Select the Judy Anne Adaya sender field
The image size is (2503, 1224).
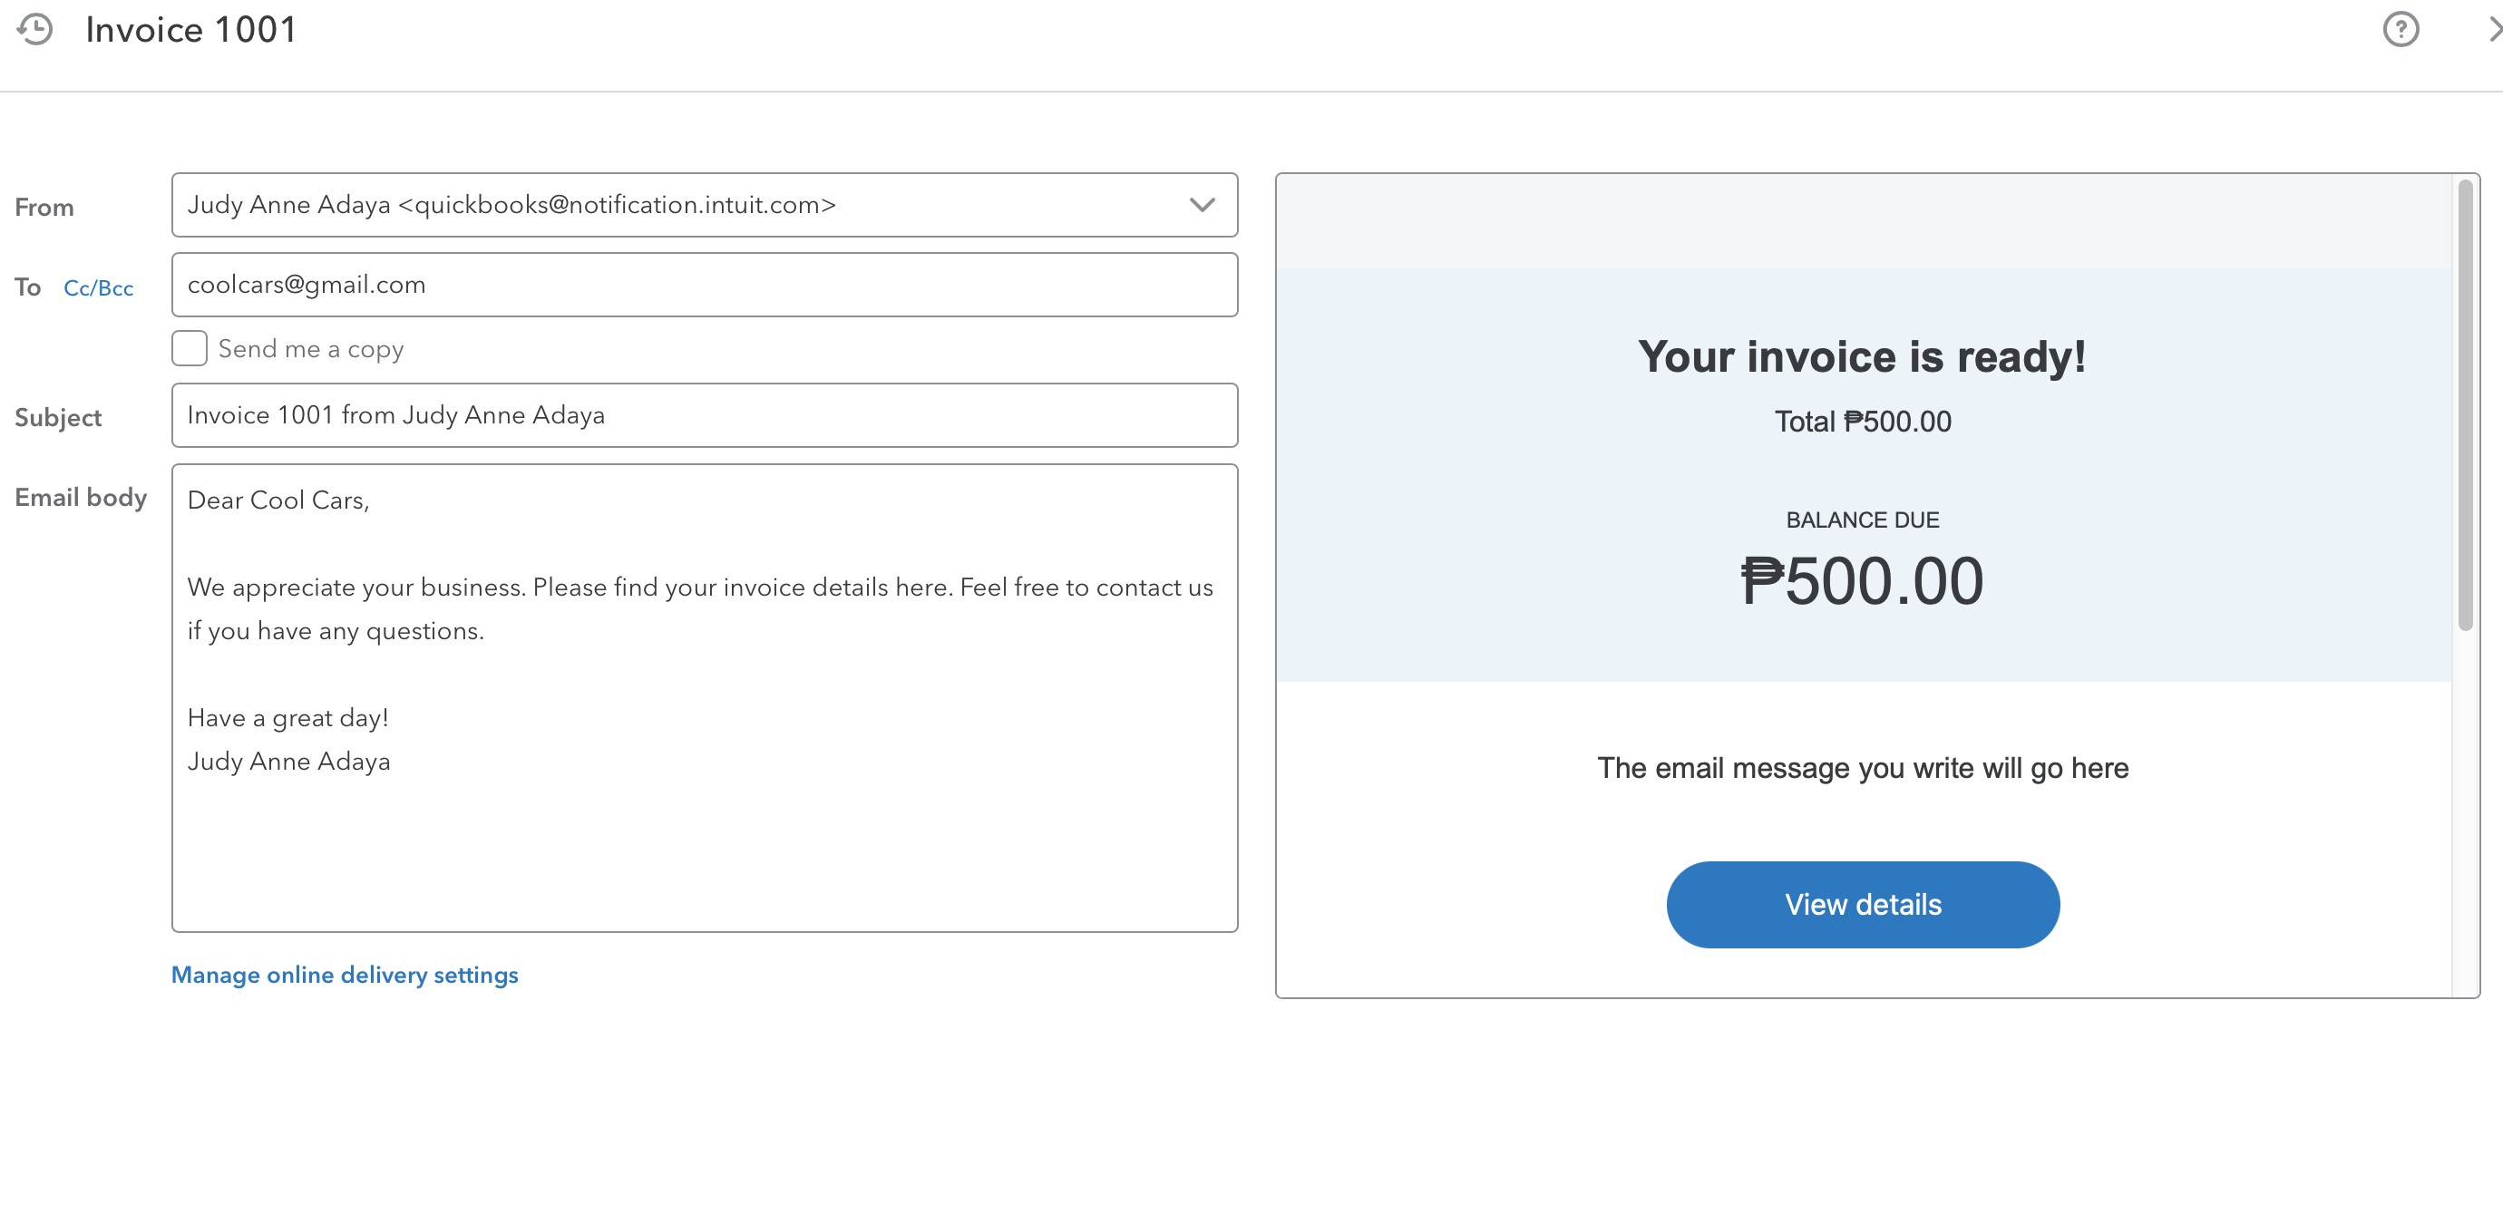tap(680, 205)
